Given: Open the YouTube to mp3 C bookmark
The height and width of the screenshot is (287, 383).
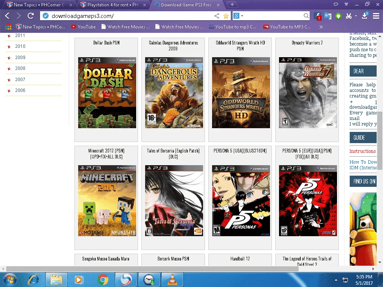Looking at the screenshot, I should (x=233, y=27).
